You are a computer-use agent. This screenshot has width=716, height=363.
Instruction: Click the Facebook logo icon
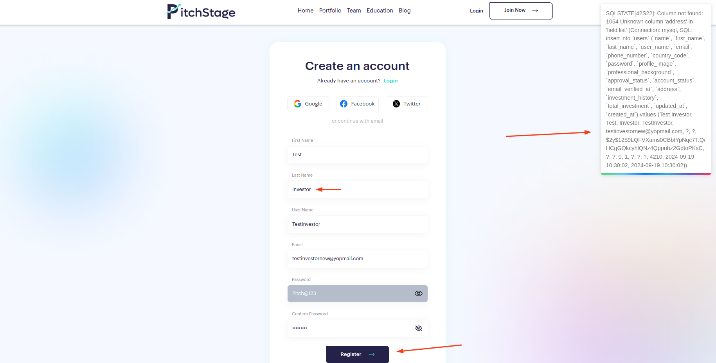344,104
